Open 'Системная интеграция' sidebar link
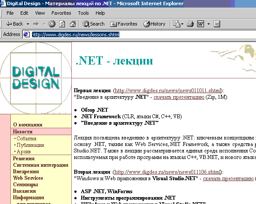This screenshot has height=204, width=256. point(41,165)
